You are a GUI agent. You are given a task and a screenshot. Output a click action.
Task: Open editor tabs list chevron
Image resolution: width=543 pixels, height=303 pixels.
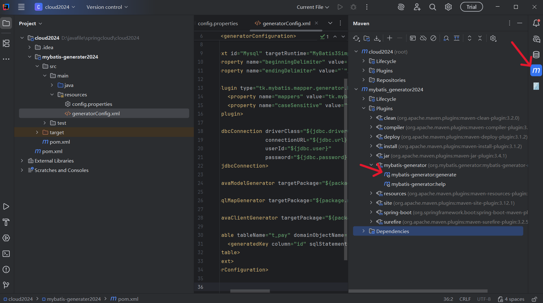pyautogui.click(x=330, y=23)
